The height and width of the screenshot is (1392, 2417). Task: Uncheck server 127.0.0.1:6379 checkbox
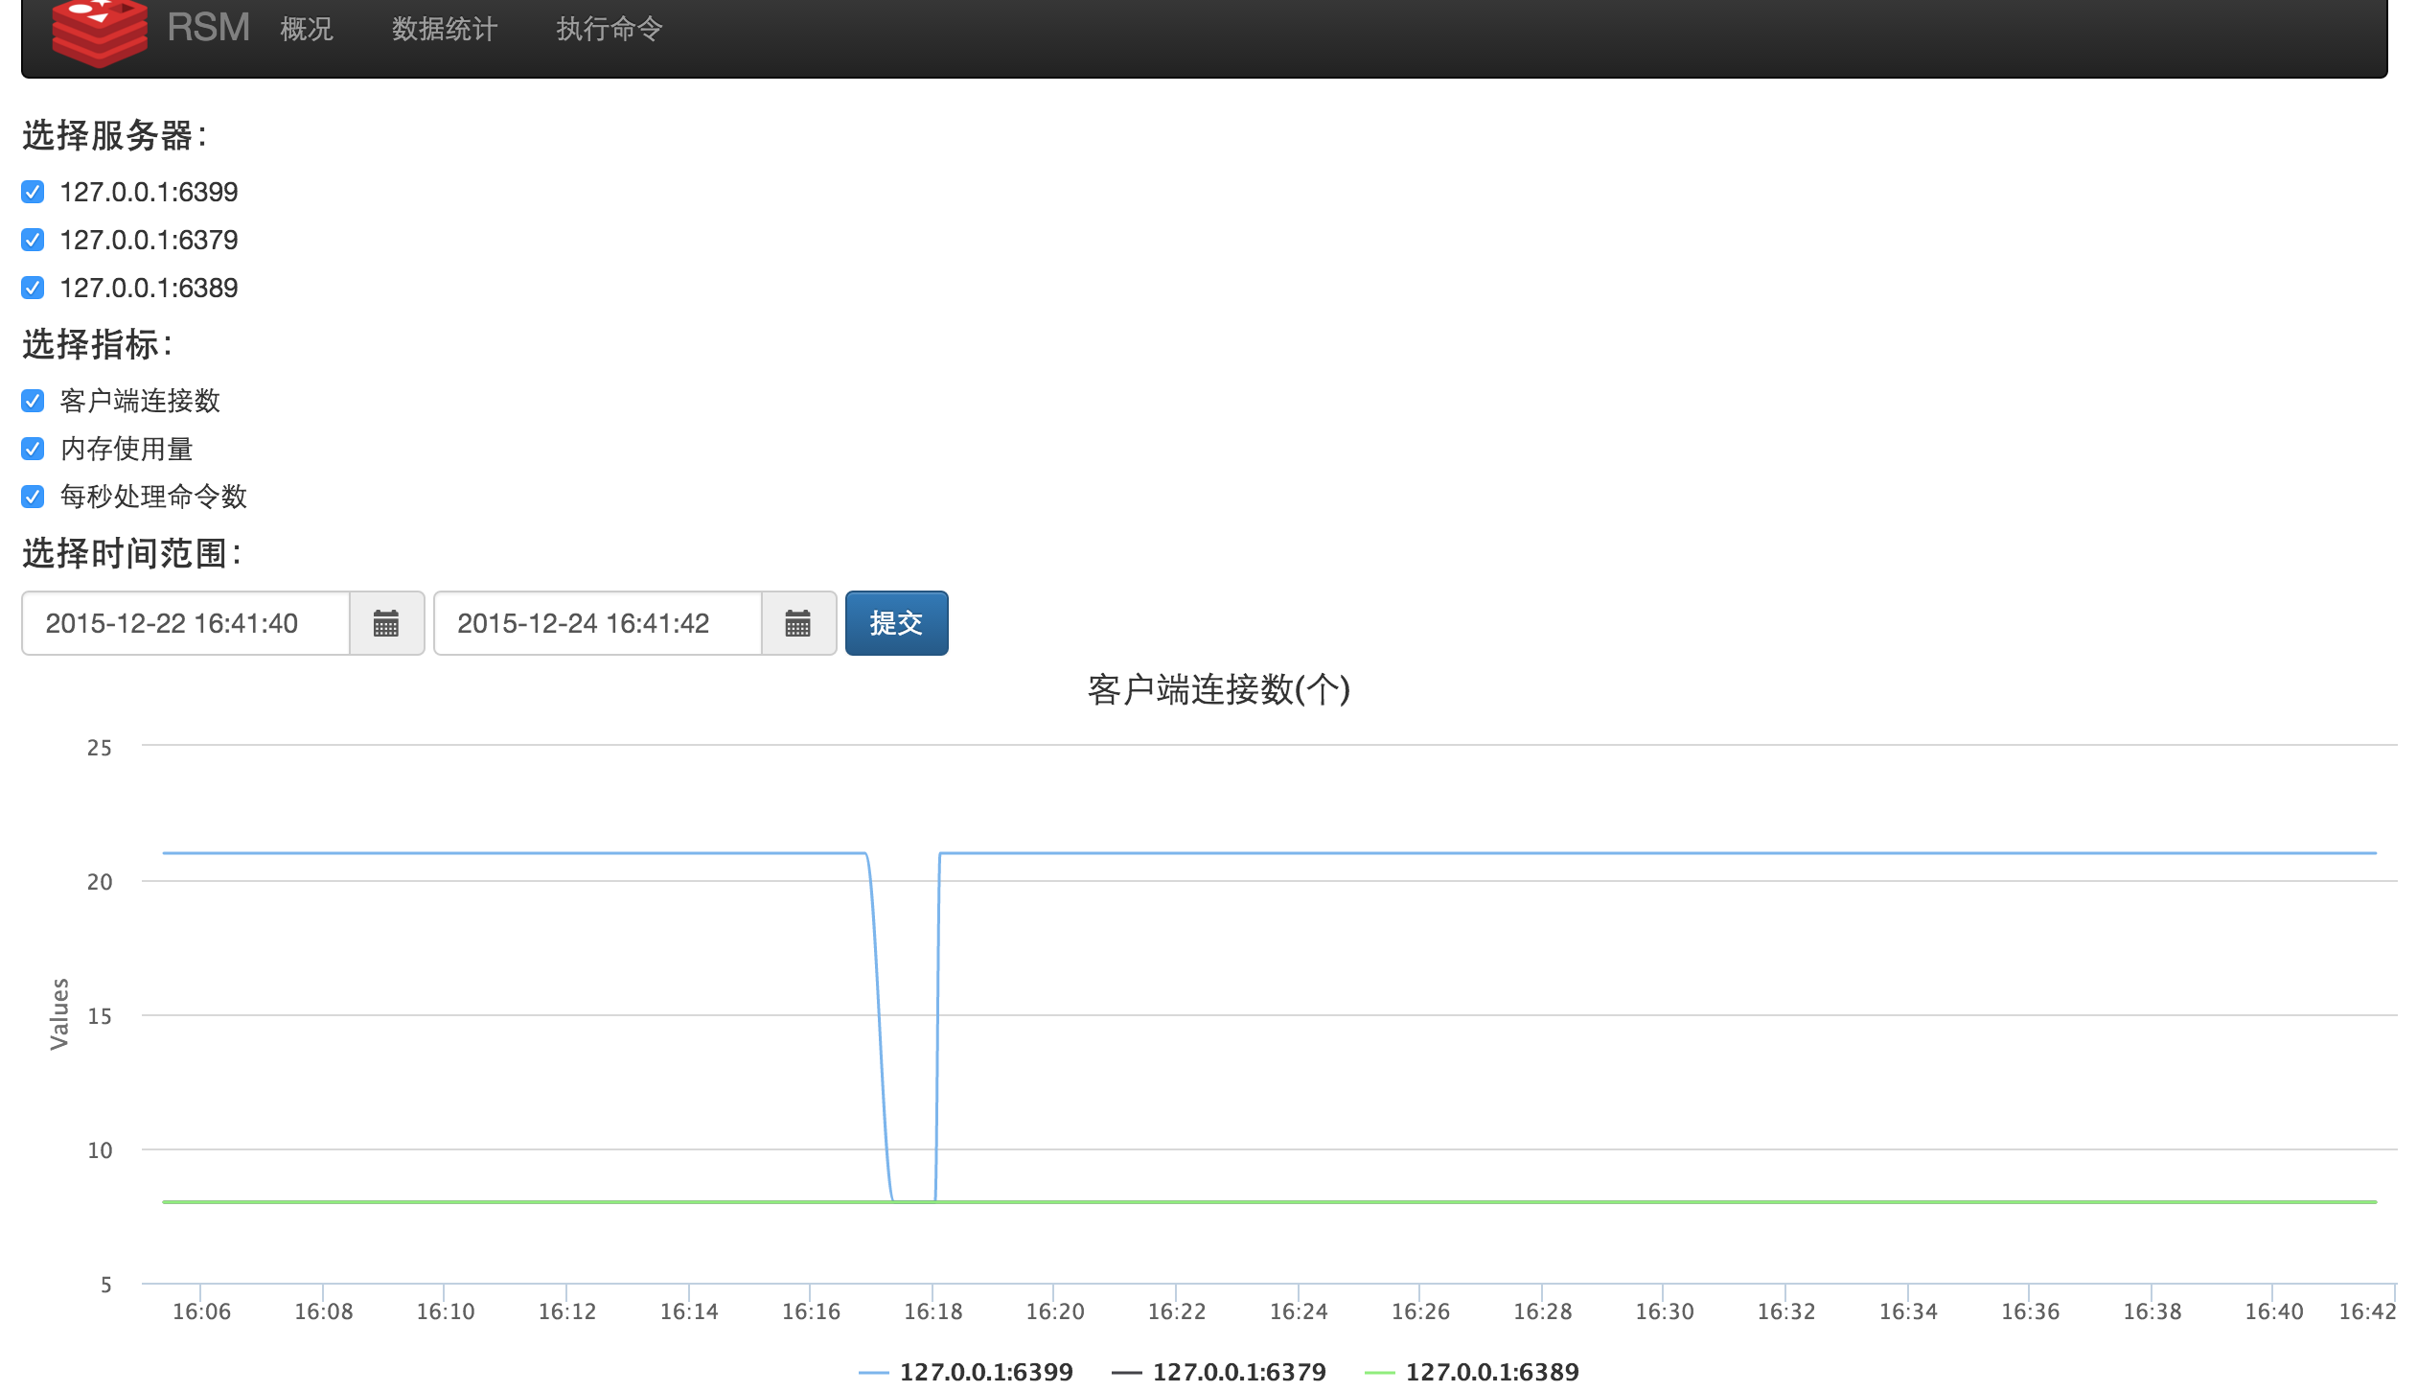(x=33, y=241)
